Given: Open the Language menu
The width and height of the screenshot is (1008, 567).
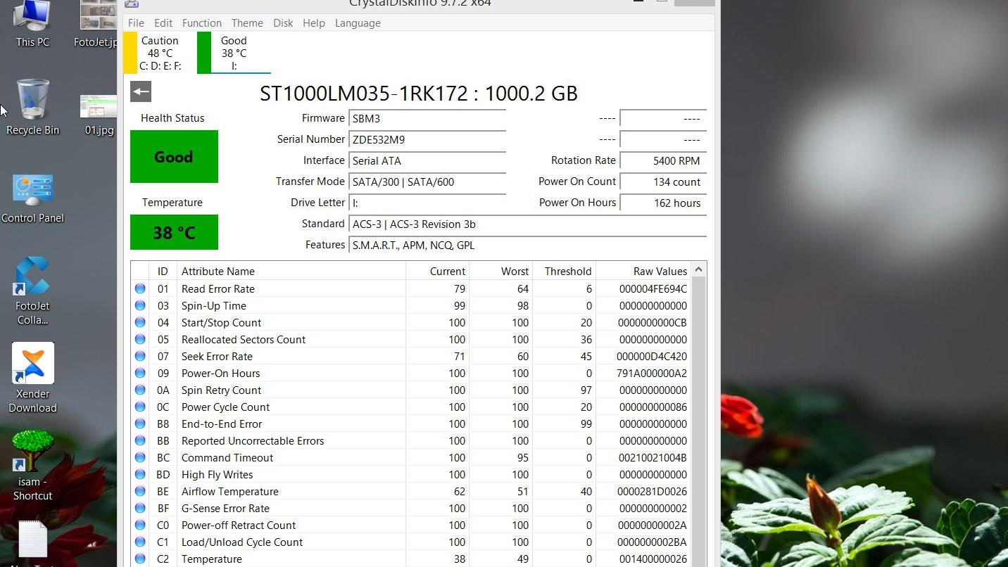Looking at the screenshot, I should click(x=358, y=23).
